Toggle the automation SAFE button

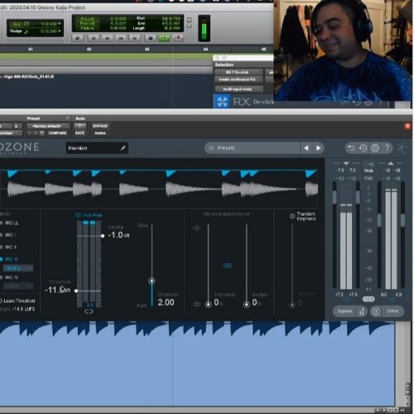[79, 133]
